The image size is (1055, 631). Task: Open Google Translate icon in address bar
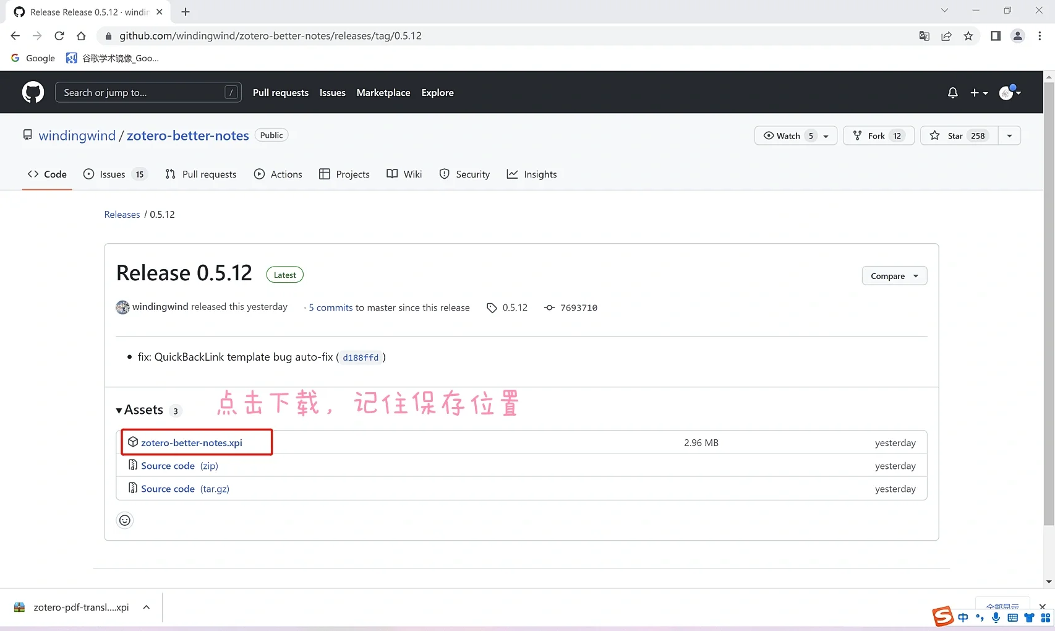[923, 35]
